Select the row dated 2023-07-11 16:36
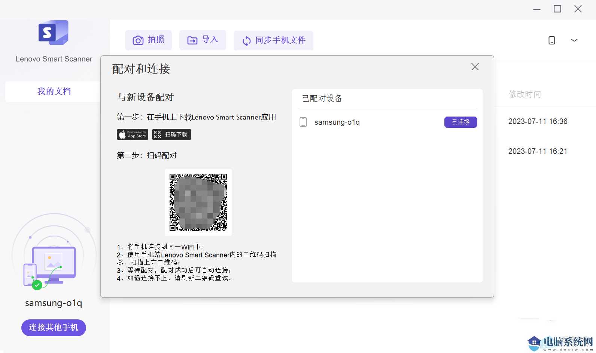The image size is (596, 353). pyautogui.click(x=538, y=121)
